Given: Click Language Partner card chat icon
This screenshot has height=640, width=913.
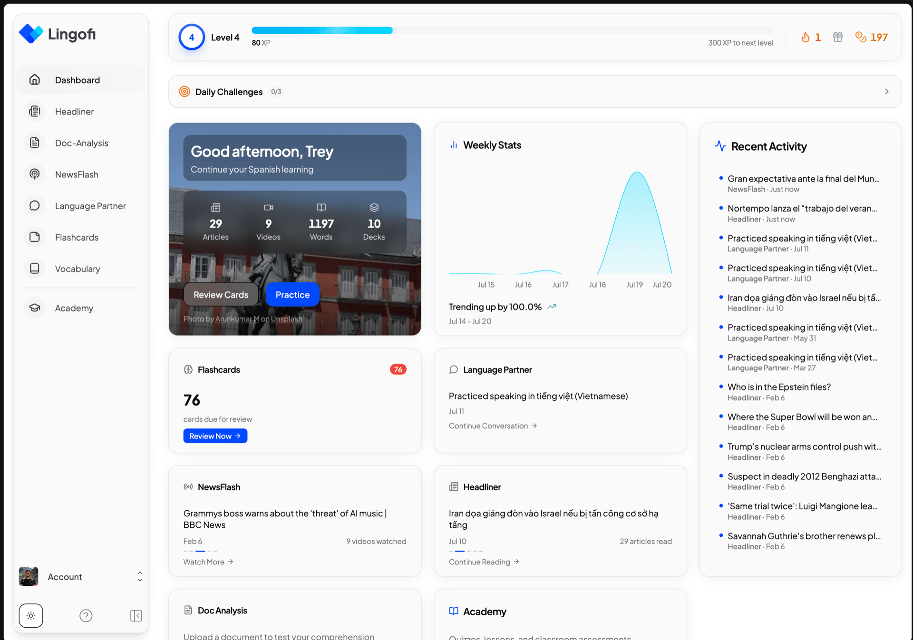Looking at the screenshot, I should tap(454, 369).
